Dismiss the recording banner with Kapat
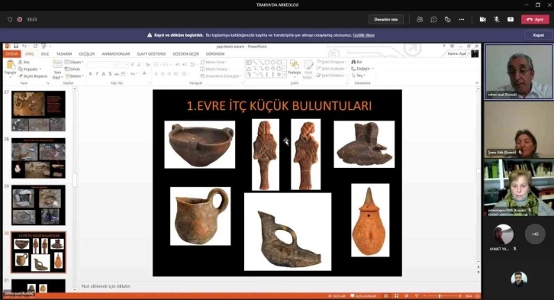This screenshot has width=554, height=300. pyautogui.click(x=538, y=35)
